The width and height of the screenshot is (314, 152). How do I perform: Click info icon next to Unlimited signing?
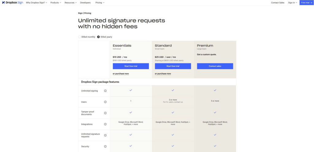(105, 91)
